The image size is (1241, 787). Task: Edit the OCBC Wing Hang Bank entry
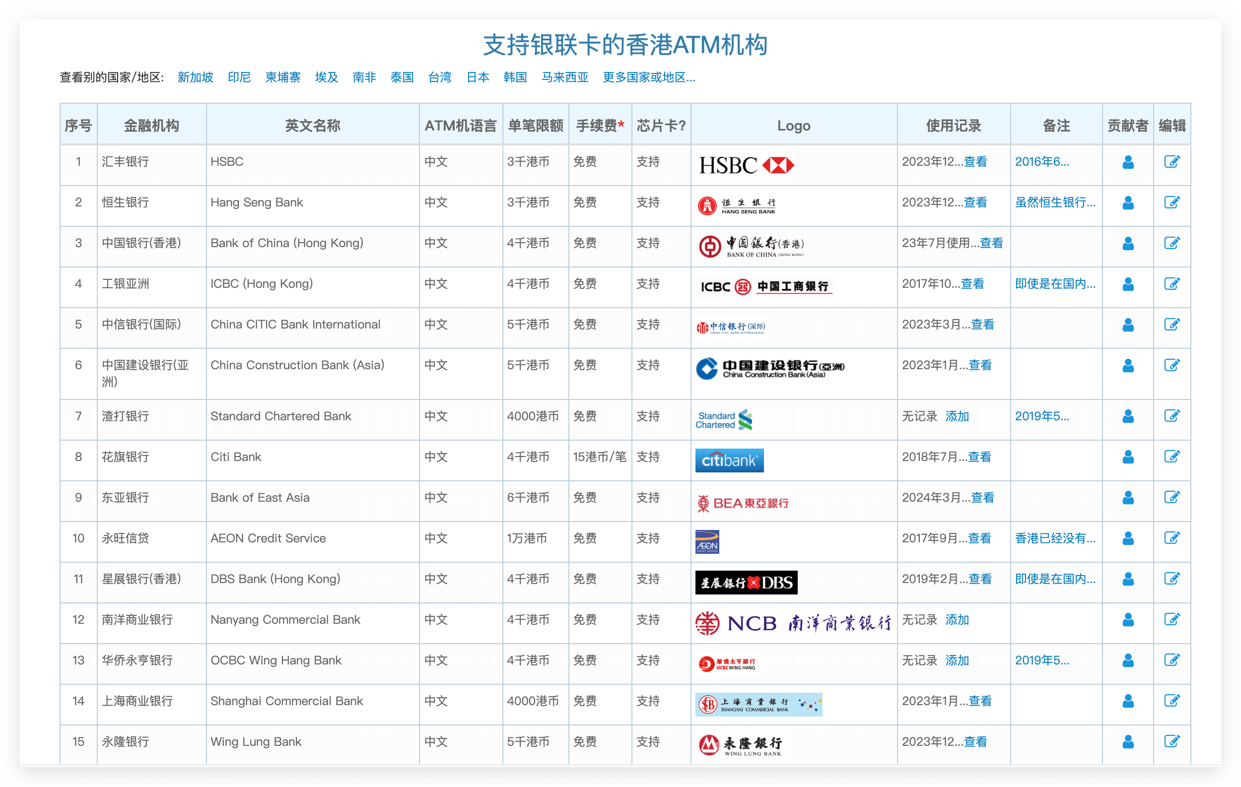click(x=1172, y=660)
